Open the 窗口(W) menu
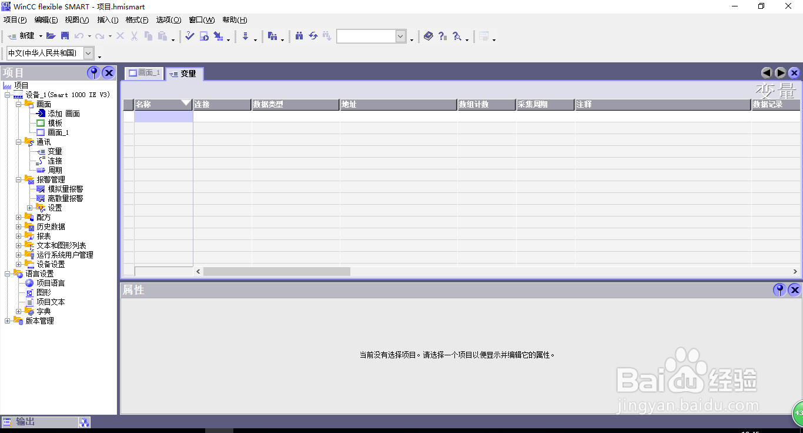803x433 pixels. (202, 20)
